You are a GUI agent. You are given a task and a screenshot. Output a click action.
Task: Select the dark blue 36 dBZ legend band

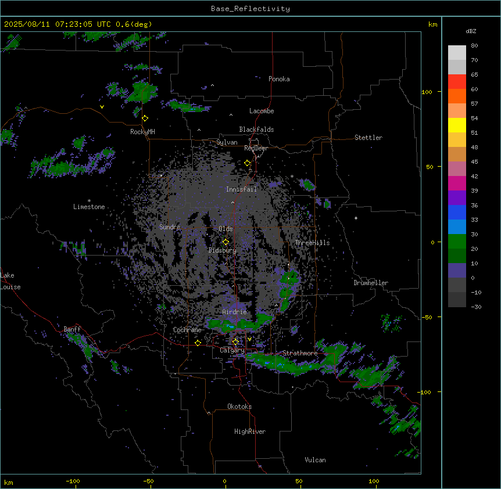pos(457,212)
